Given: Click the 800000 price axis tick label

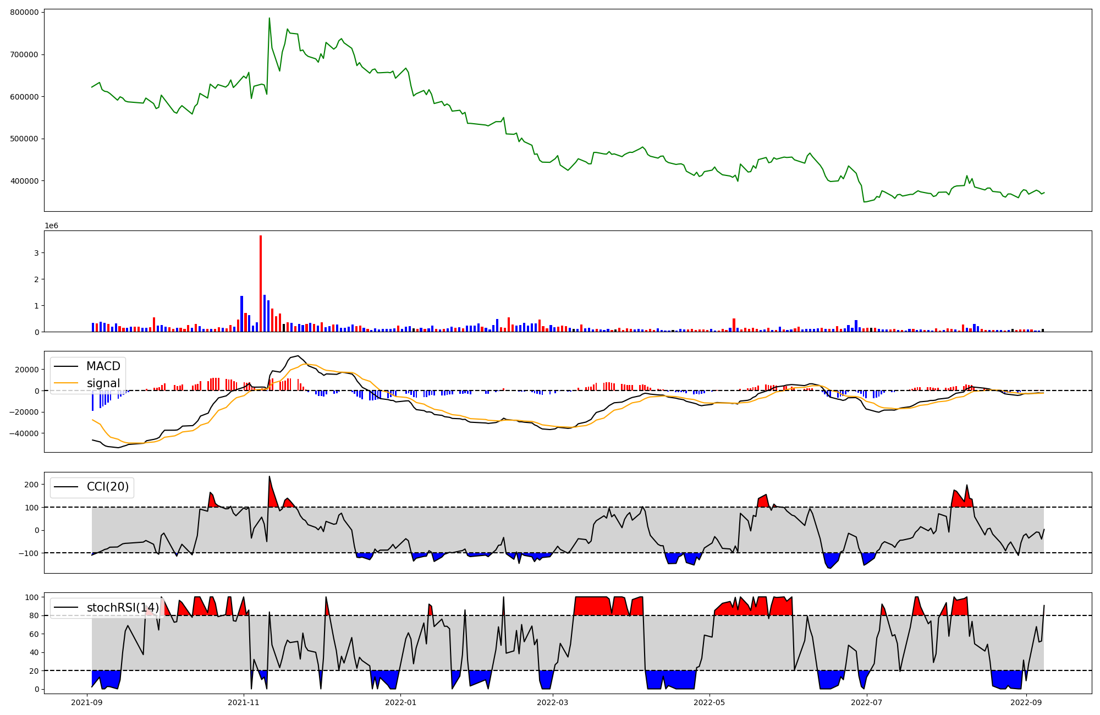Looking at the screenshot, I should 24,12.
